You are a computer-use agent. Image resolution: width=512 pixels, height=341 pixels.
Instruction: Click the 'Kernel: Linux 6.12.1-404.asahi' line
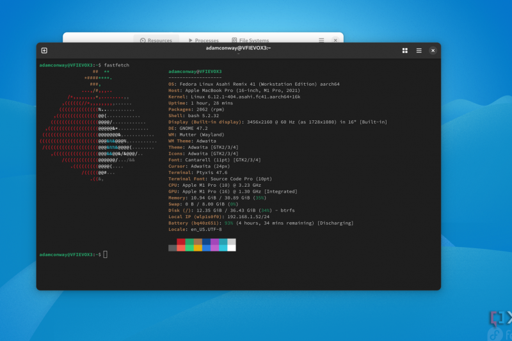234,97
